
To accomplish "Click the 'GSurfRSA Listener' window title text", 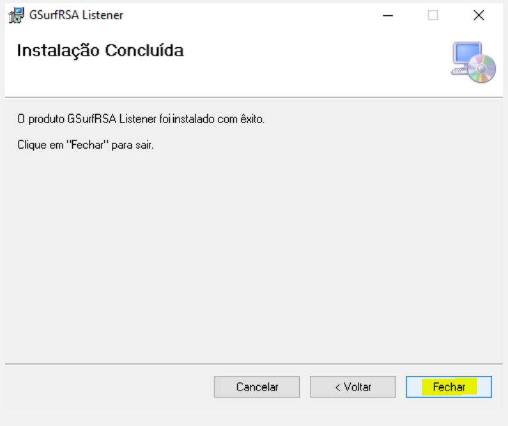I will (76, 15).
